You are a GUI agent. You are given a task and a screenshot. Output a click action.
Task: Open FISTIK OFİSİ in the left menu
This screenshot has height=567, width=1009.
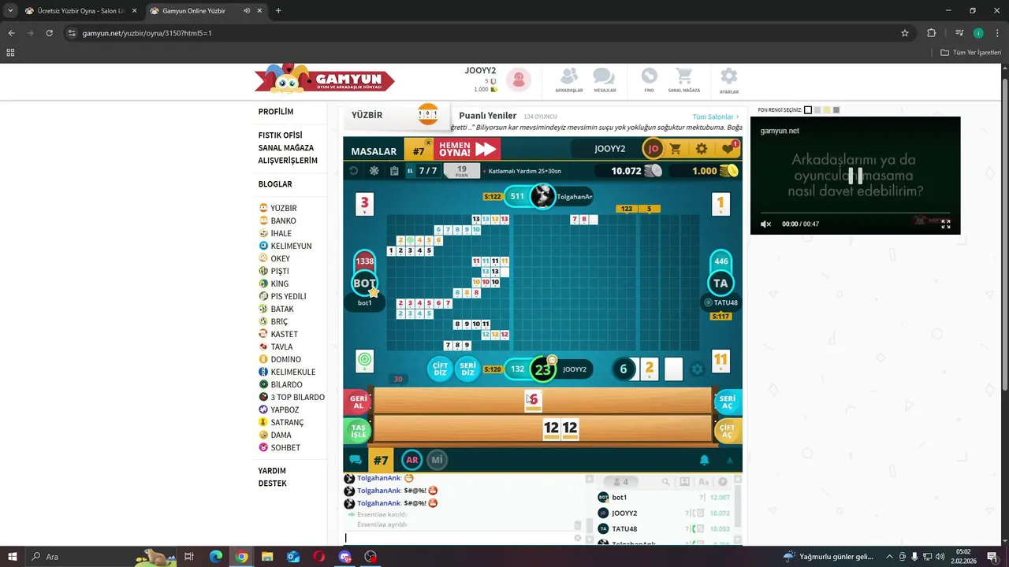point(281,135)
